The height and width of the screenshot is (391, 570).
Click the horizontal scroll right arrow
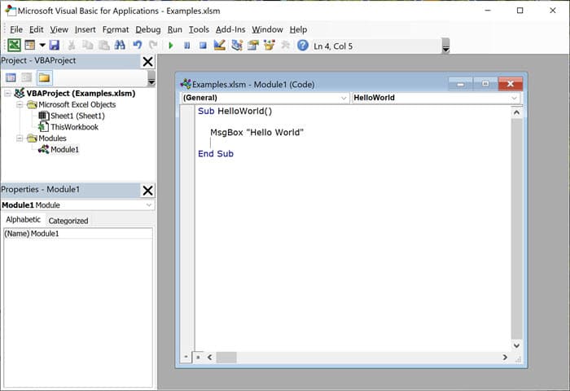[505, 357]
